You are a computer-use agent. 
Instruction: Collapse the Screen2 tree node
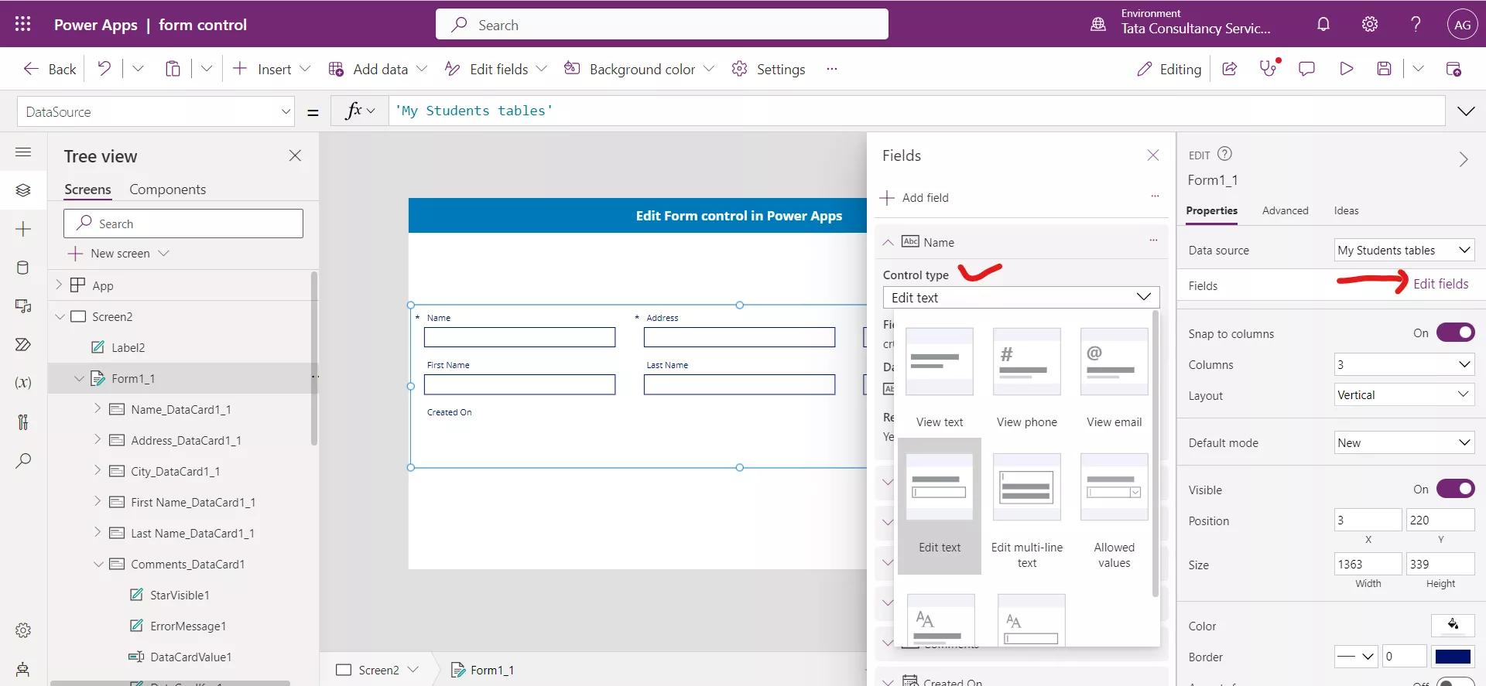[x=60, y=316]
